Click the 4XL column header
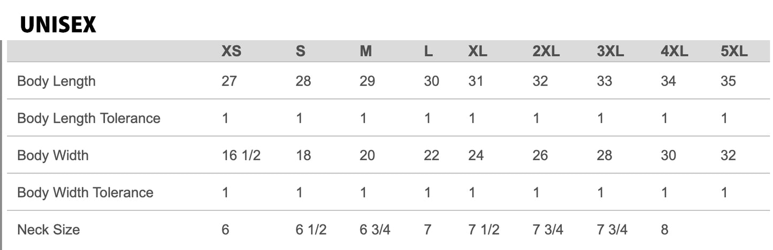Image resolution: width=773 pixels, height=250 pixels. tap(674, 51)
